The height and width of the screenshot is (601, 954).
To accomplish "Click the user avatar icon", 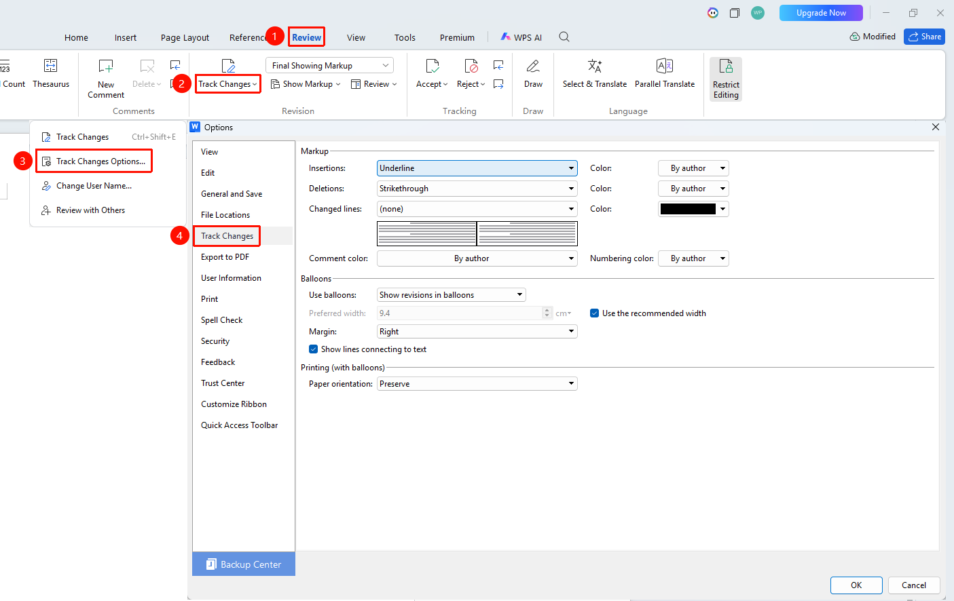I will click(758, 13).
